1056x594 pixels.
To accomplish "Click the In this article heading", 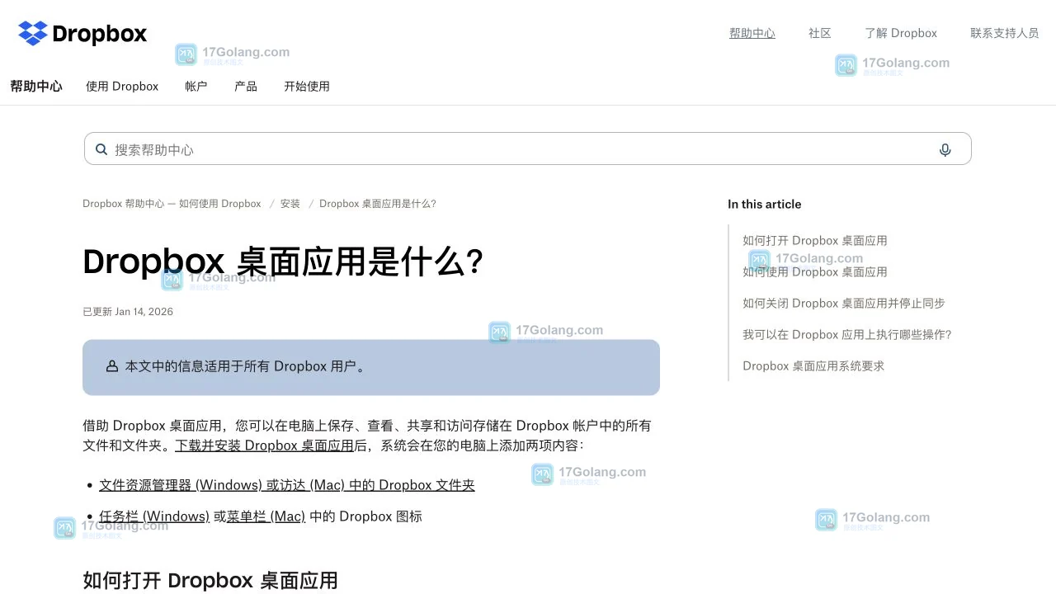I will click(x=764, y=205).
